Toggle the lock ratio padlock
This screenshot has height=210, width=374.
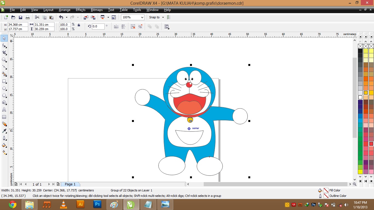click(79, 25)
